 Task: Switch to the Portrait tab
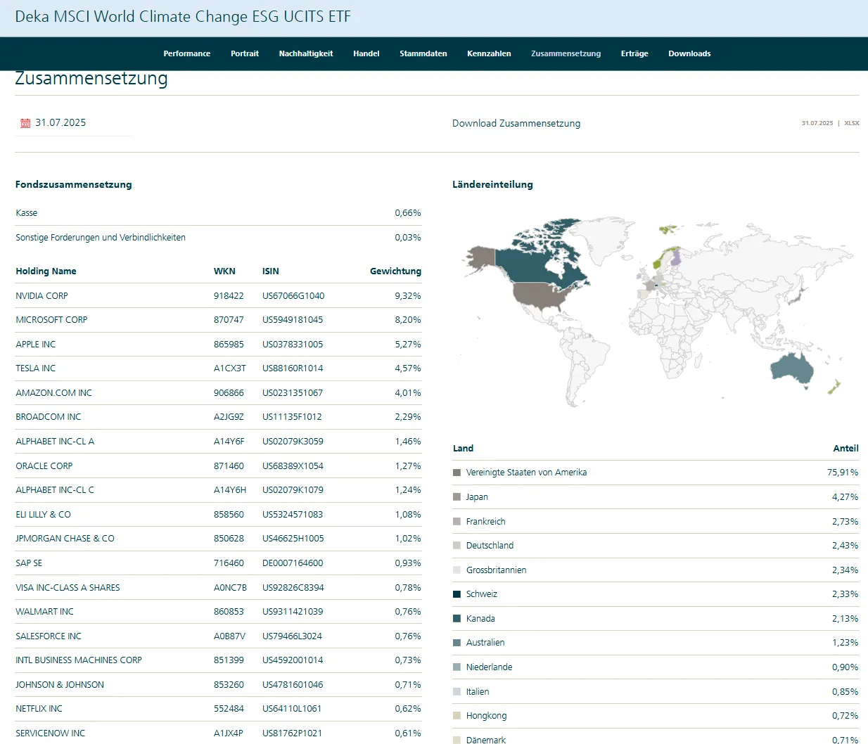click(245, 53)
